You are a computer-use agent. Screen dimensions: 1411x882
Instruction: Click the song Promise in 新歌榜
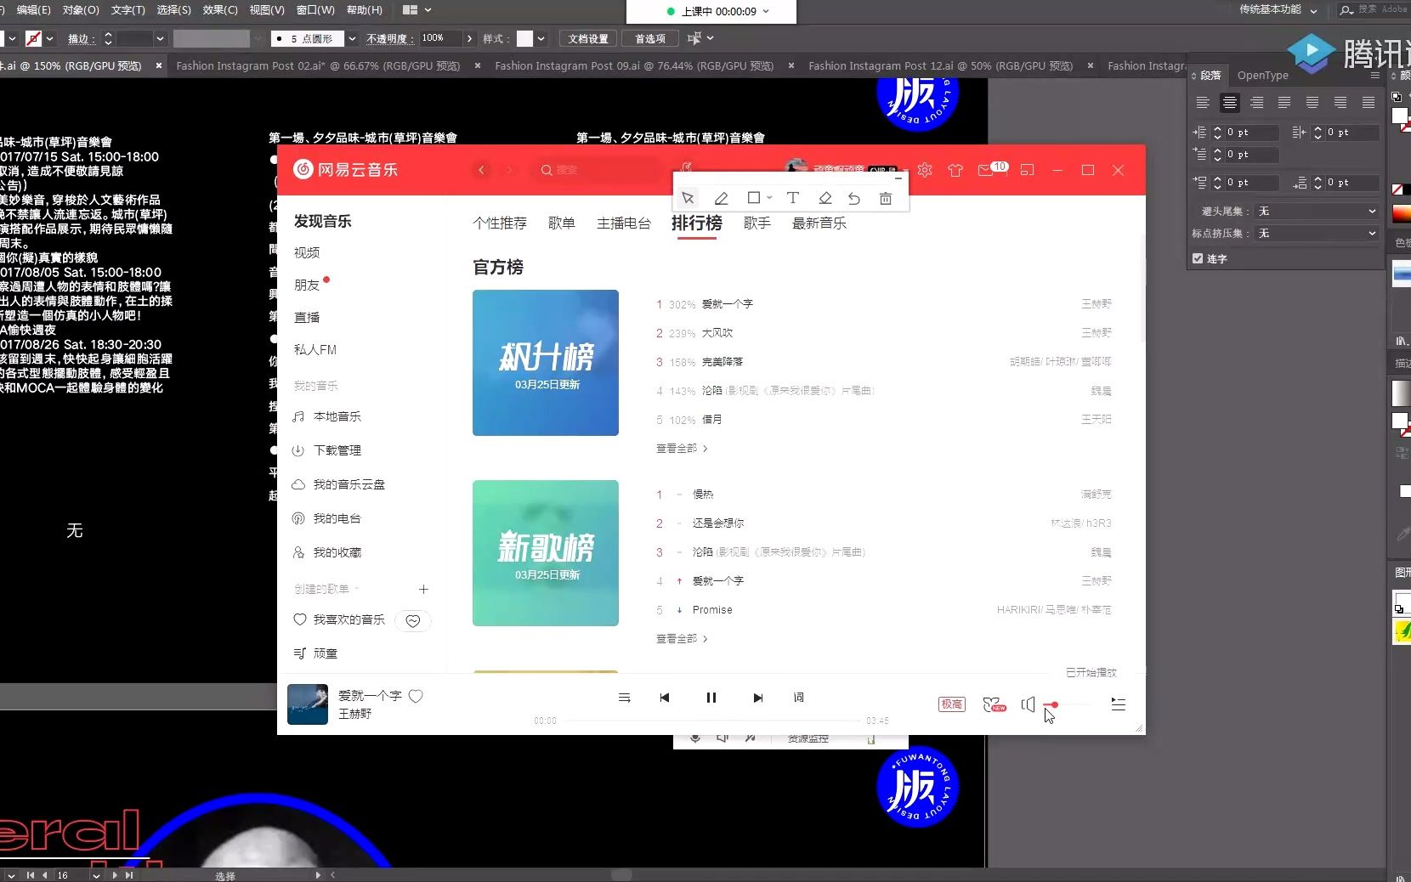[x=712, y=610]
